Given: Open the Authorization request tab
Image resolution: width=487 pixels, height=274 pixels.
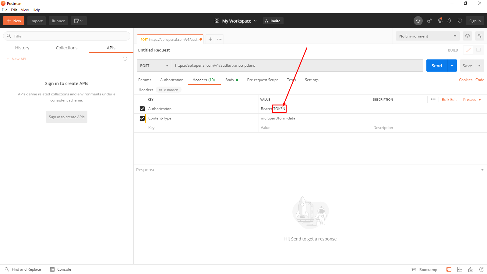Looking at the screenshot, I should click(x=172, y=80).
